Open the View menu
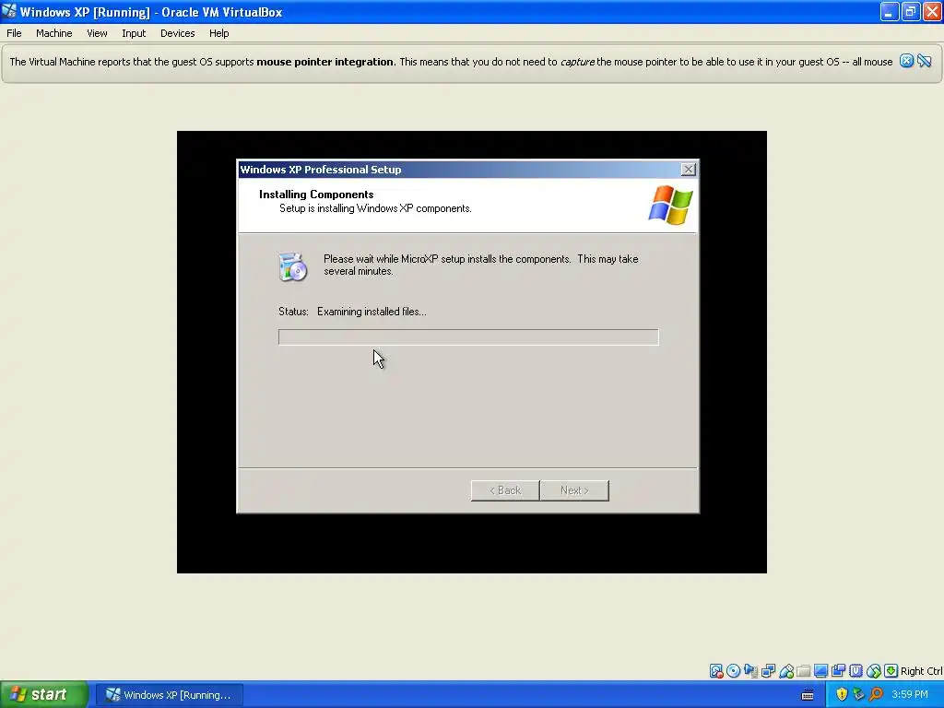 [97, 33]
